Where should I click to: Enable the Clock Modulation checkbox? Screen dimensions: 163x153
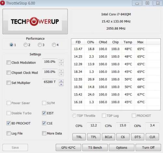[8, 63]
